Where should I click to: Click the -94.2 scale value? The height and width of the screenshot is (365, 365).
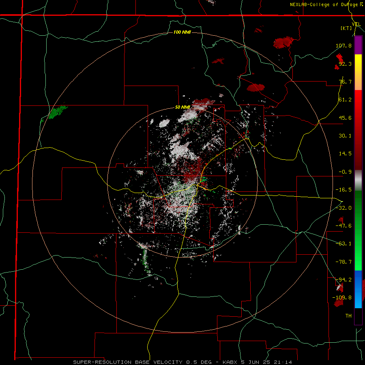click(x=344, y=279)
